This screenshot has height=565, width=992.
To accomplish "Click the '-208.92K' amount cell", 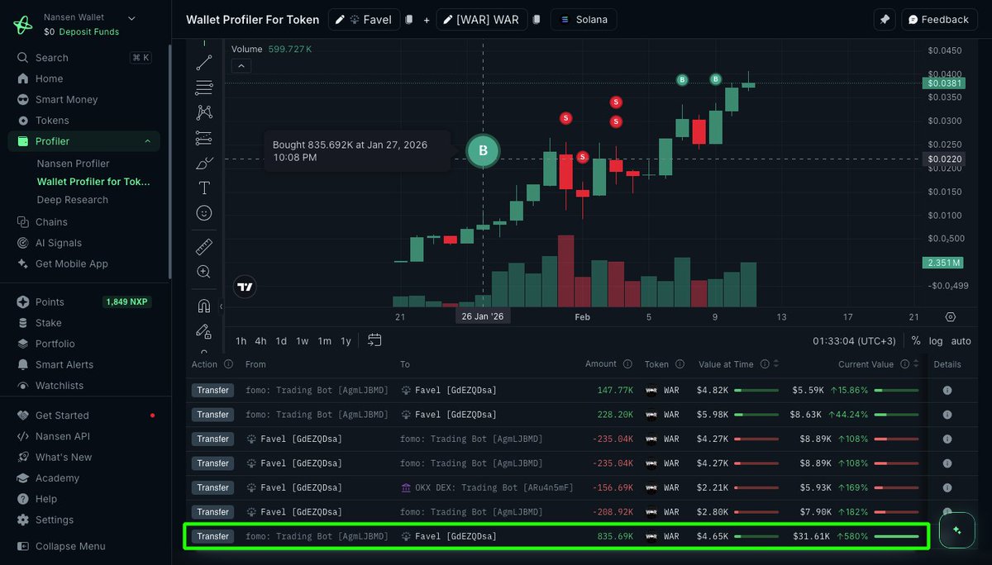I will [613, 512].
